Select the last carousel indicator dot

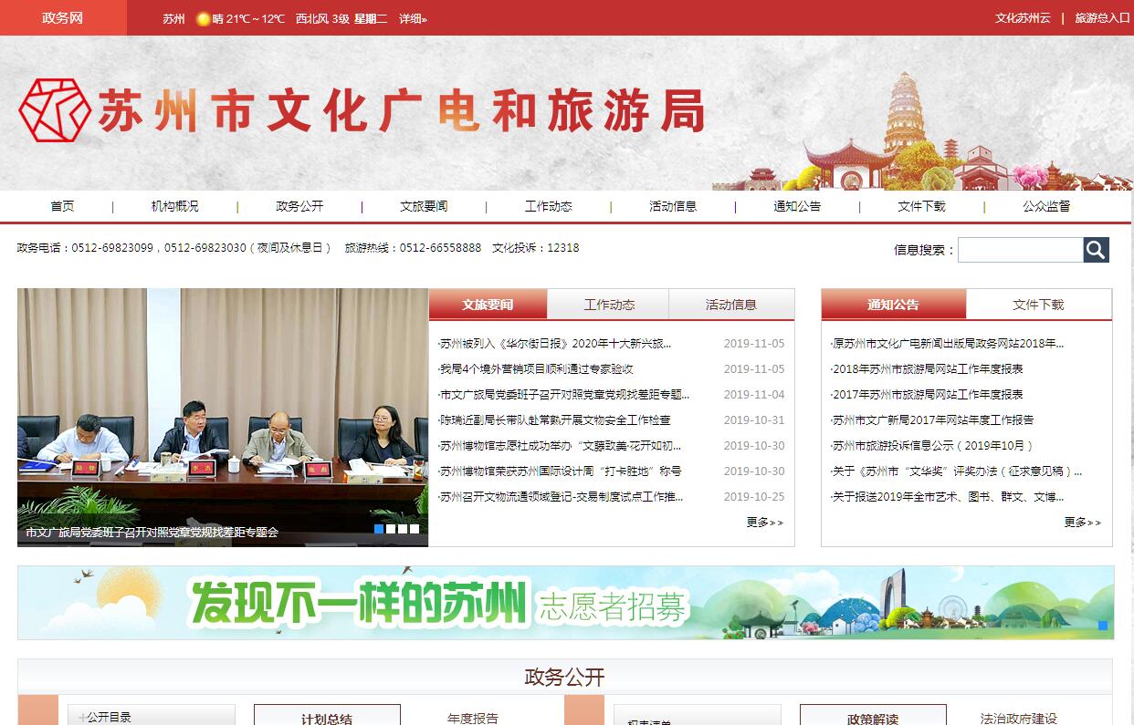coord(415,529)
